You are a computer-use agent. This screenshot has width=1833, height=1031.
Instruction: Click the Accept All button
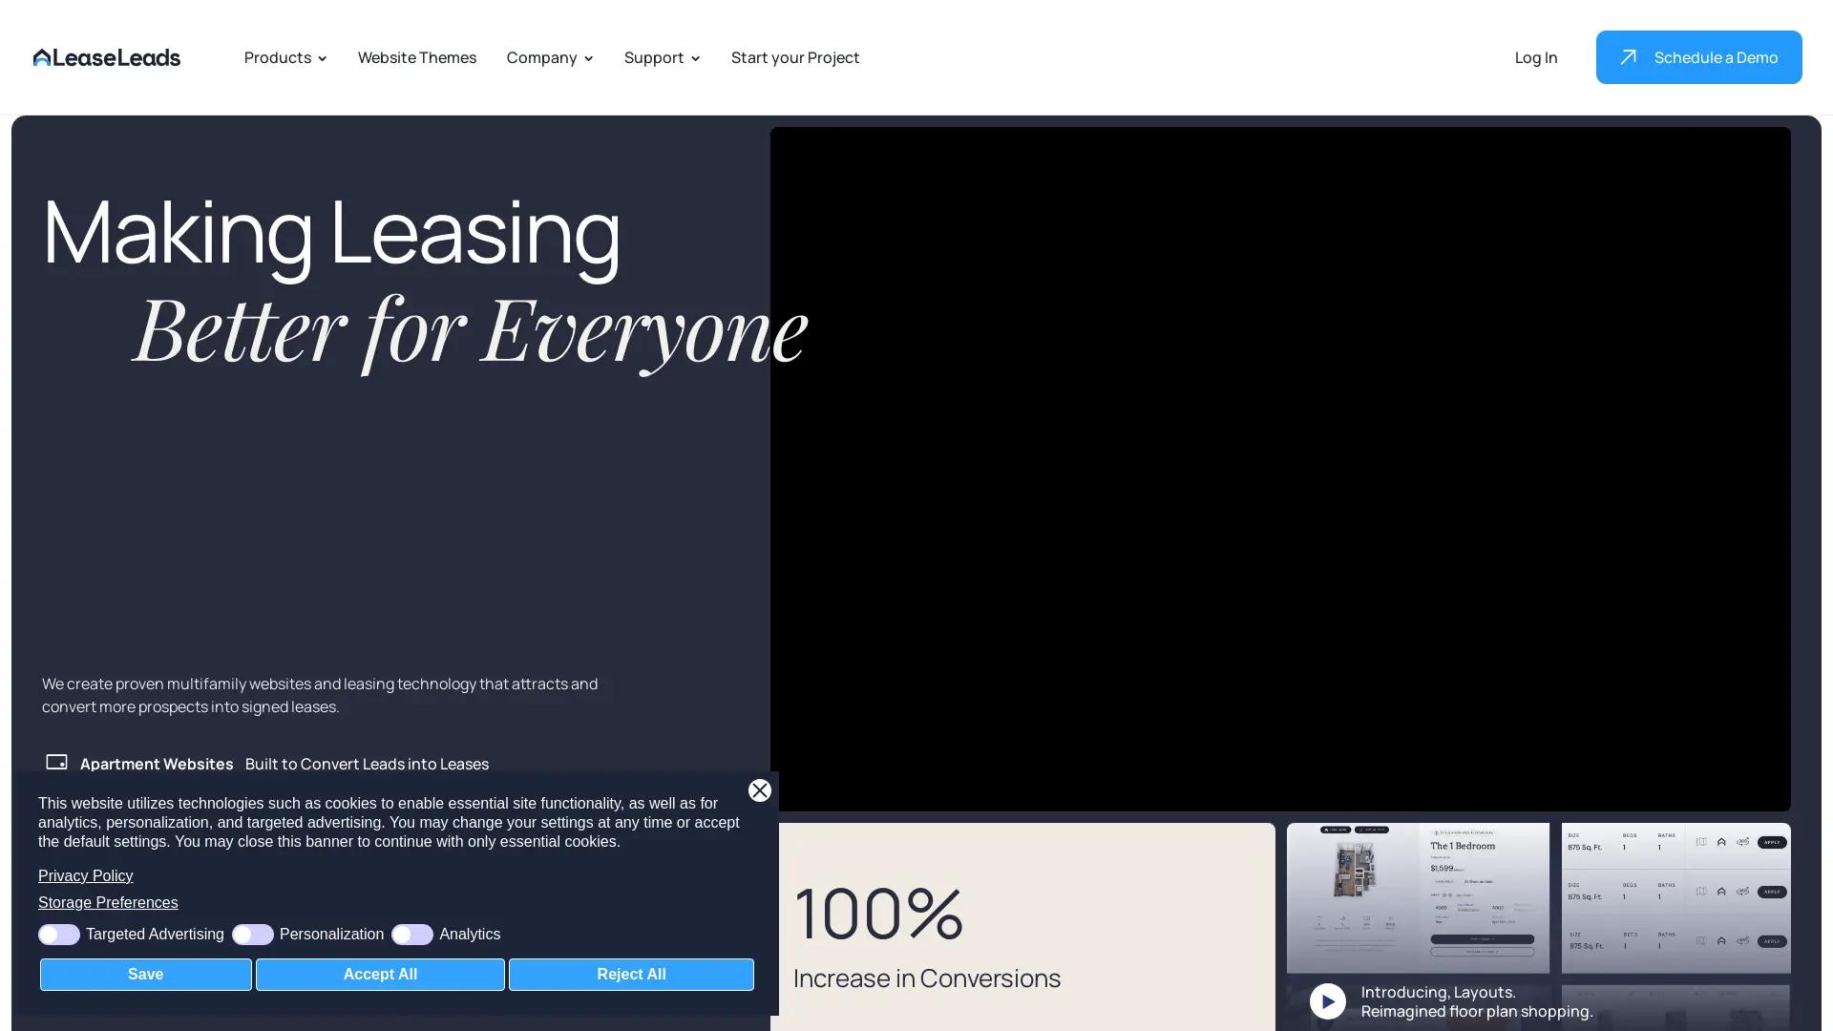coord(380,974)
